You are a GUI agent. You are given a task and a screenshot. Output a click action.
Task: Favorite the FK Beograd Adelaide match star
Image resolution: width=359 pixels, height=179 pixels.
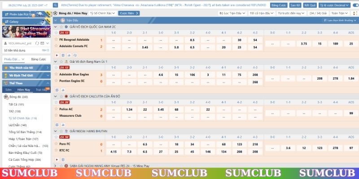coord(56,39)
